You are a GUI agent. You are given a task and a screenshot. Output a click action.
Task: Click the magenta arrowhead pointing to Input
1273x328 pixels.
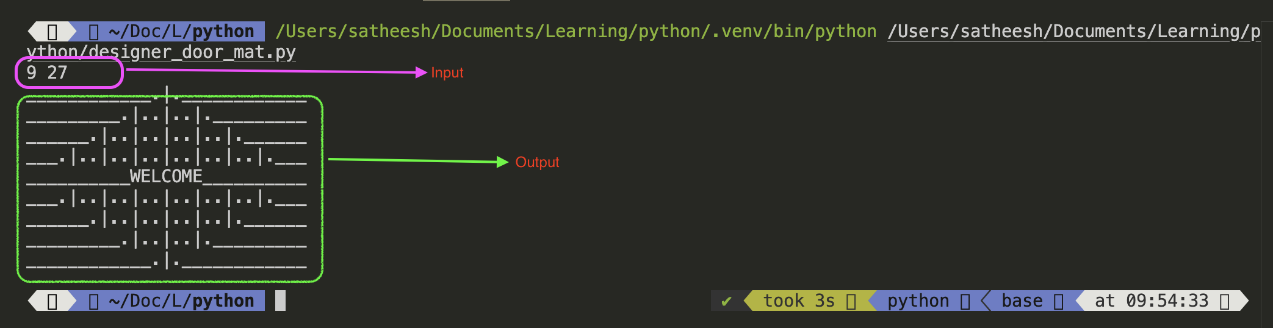click(421, 73)
